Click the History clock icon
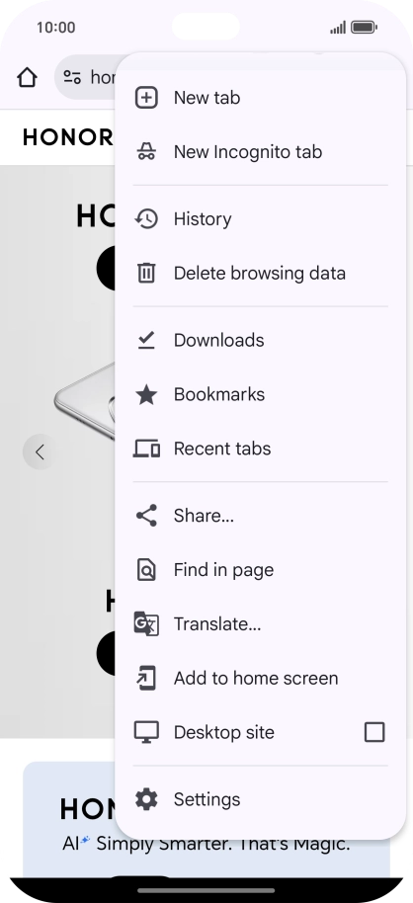Image resolution: width=413 pixels, height=903 pixels. [146, 219]
